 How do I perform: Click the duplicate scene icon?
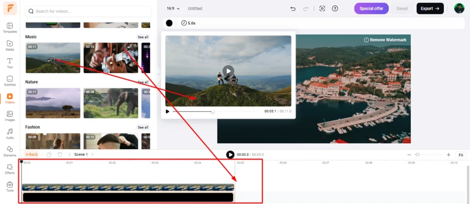tap(49, 154)
